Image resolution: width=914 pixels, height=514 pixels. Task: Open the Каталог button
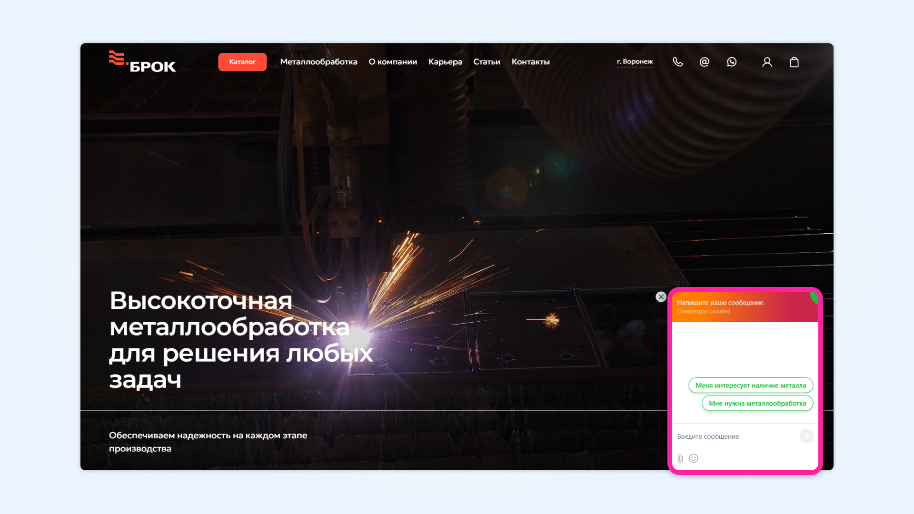tap(242, 62)
